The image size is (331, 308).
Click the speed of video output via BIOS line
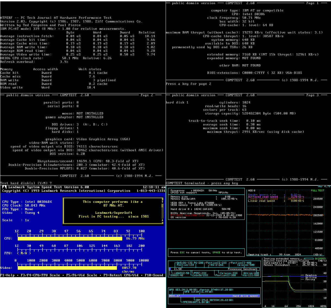64,147
